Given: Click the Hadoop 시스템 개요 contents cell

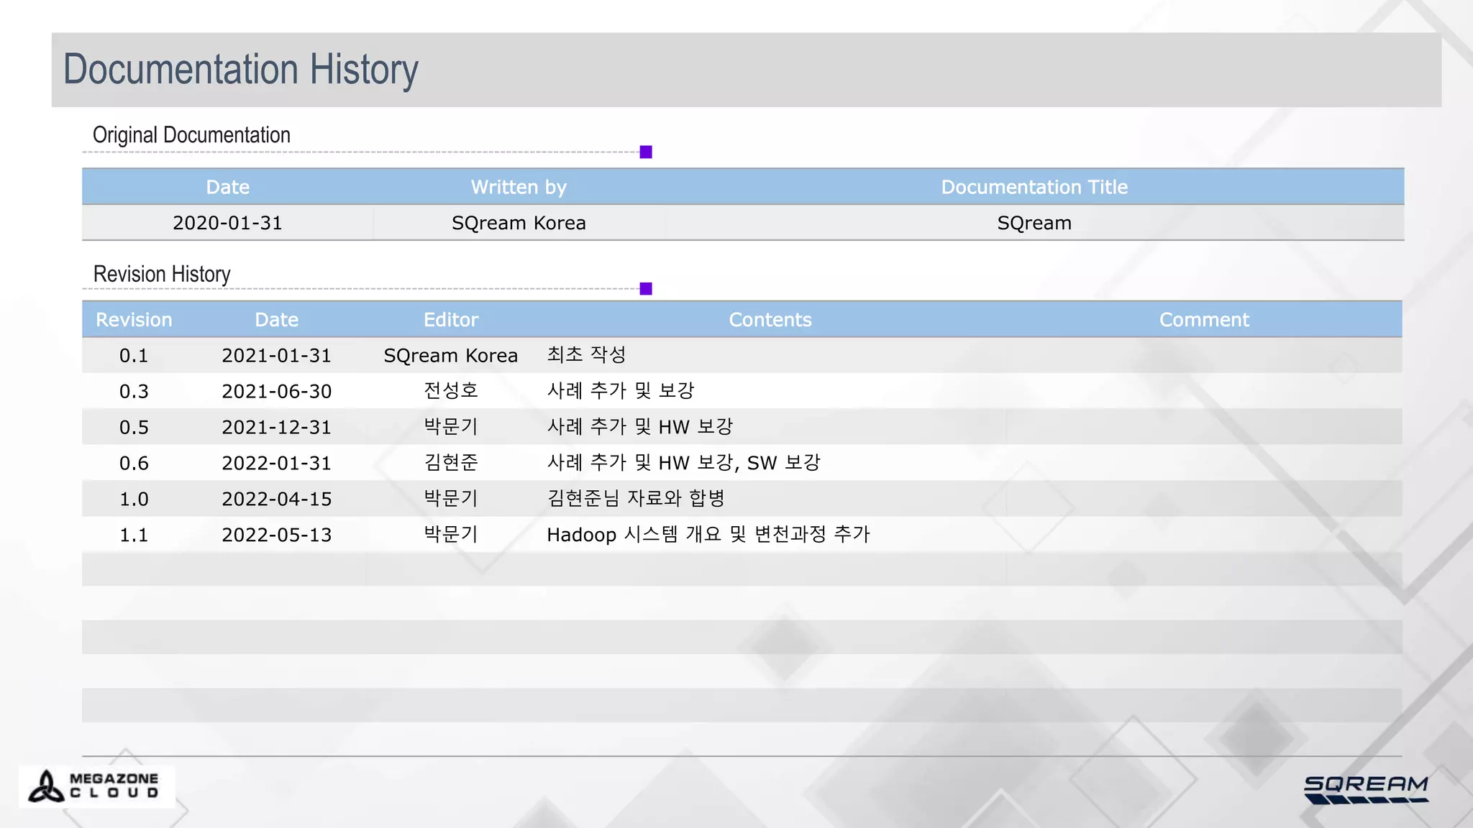Looking at the screenshot, I should [708, 535].
